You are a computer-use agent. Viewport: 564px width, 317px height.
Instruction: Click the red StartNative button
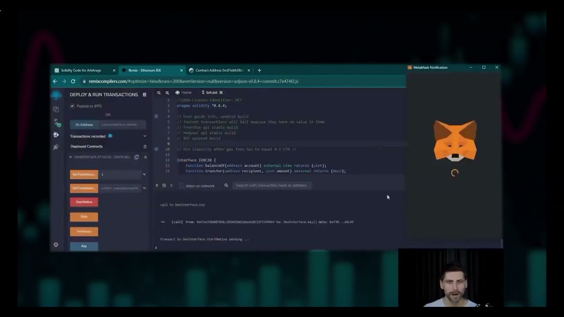click(84, 202)
